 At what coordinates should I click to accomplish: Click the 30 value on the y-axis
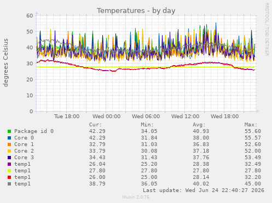(30, 63)
